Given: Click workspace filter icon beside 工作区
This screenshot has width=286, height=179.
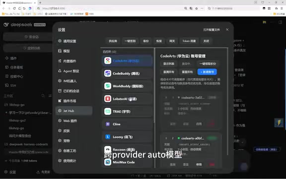Looking at the screenshot, I should pyautogui.click(x=50, y=95).
